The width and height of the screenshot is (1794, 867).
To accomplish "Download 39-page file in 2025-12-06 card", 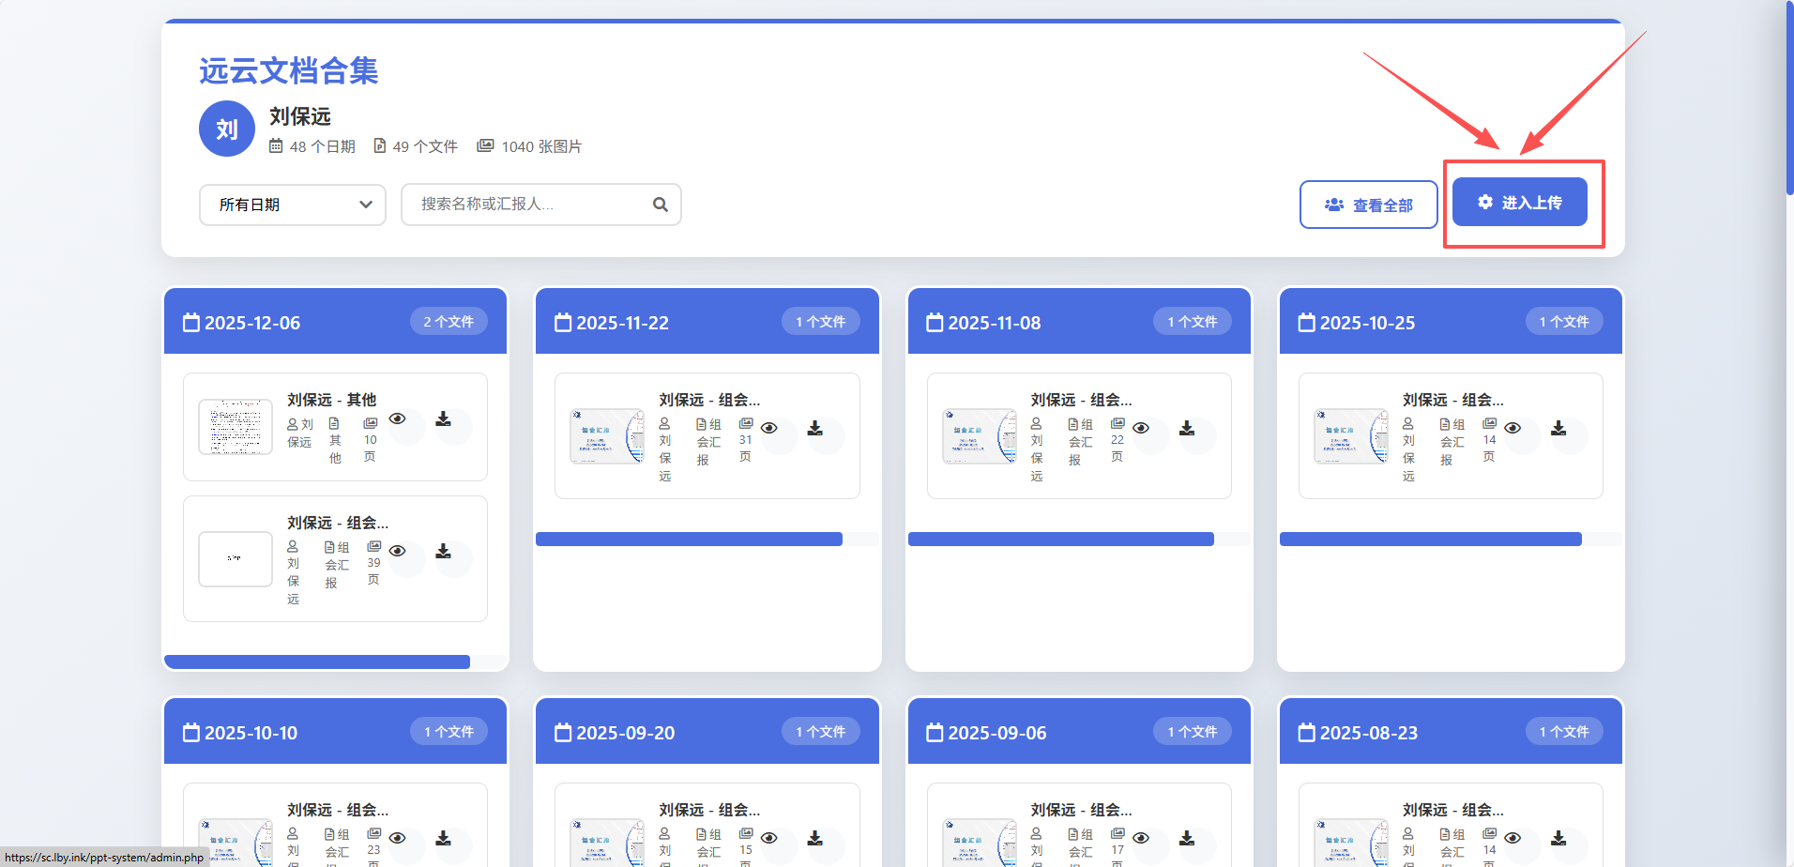I will click(444, 552).
